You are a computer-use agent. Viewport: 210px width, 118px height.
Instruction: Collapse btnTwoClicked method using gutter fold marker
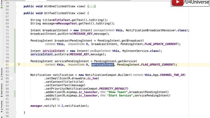coord(15,13)
